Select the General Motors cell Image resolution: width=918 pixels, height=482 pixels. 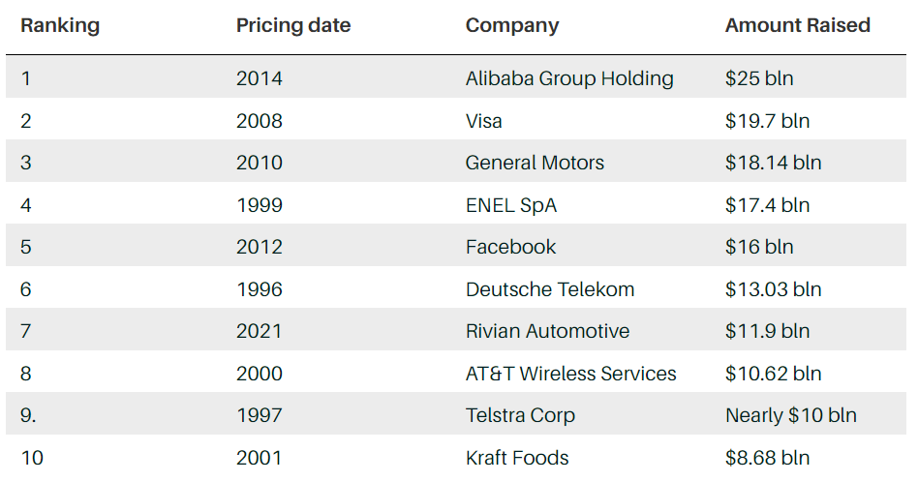click(535, 163)
